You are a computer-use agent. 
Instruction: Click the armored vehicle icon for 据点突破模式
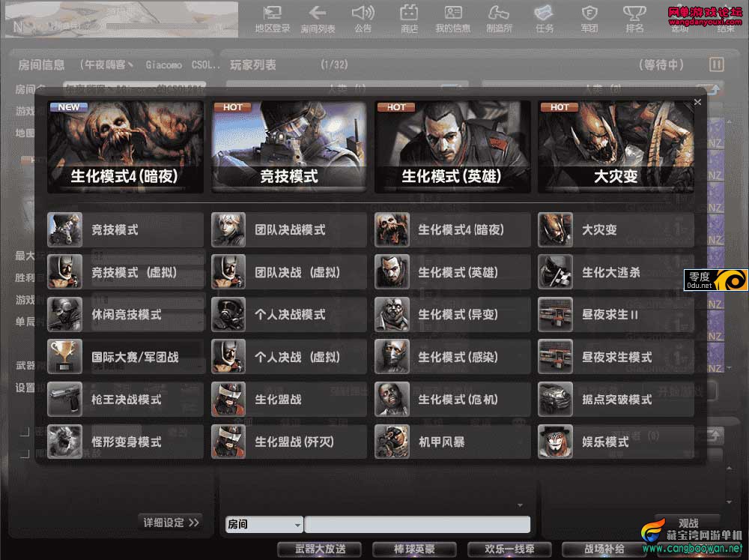[555, 399]
